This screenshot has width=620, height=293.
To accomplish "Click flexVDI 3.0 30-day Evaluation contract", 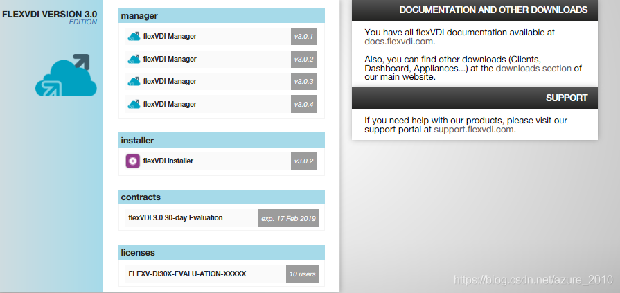I will tap(175, 218).
